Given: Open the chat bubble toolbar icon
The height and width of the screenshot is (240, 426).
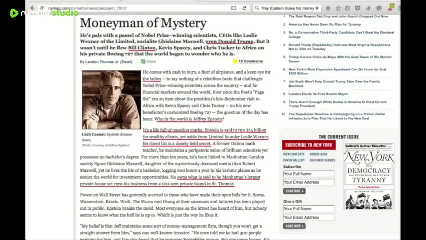Looking at the screenshot, I should tap(379, 8).
